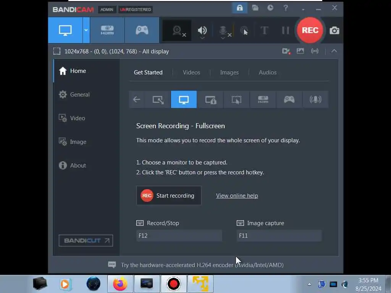Click the video record status icon
The height and width of the screenshot is (293, 391).
[286, 52]
